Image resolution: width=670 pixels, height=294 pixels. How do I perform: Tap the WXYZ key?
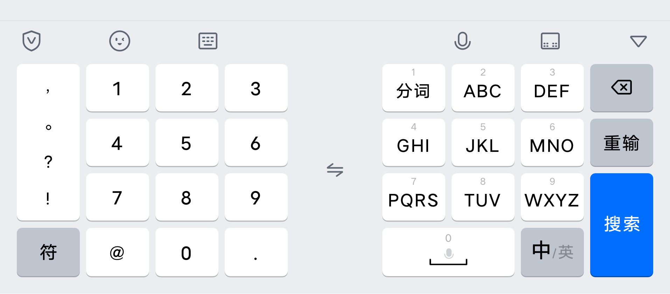coord(552,197)
